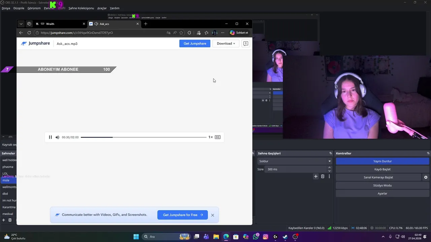Open the tab search dropdown arrow
This screenshot has height=242, width=431.
point(21,24)
